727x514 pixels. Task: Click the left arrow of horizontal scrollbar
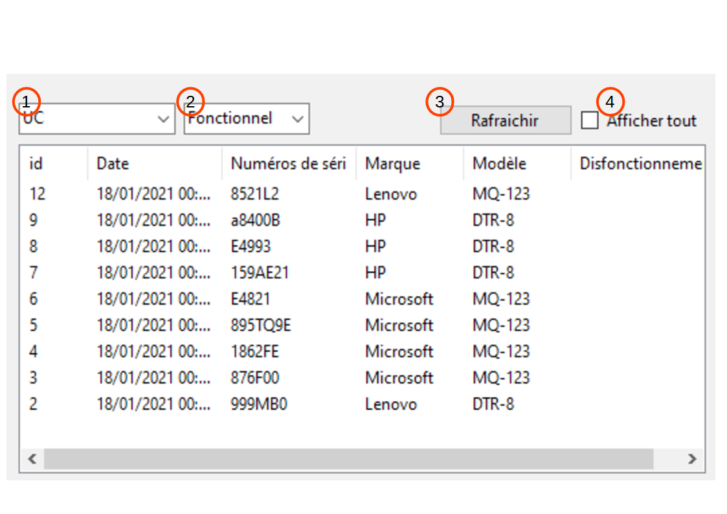coord(32,459)
